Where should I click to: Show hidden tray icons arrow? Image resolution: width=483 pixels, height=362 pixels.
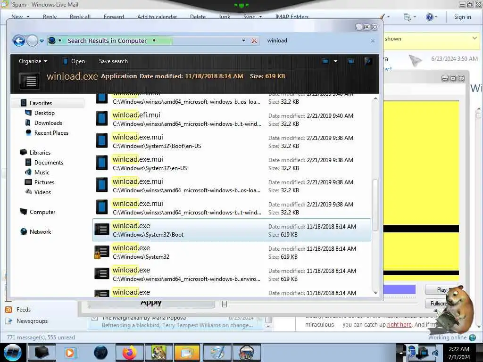[x=401, y=353]
